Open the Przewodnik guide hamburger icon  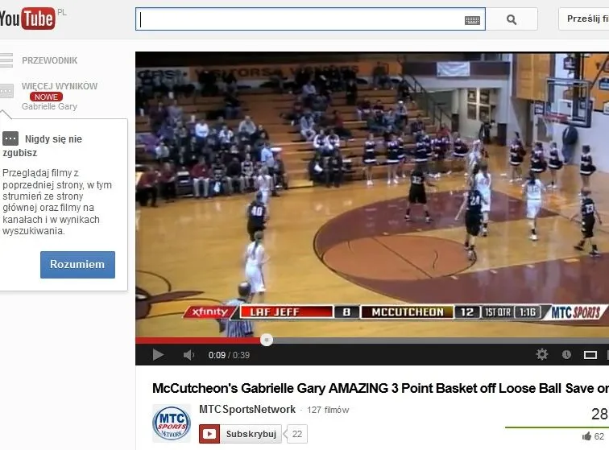[x=6, y=60]
